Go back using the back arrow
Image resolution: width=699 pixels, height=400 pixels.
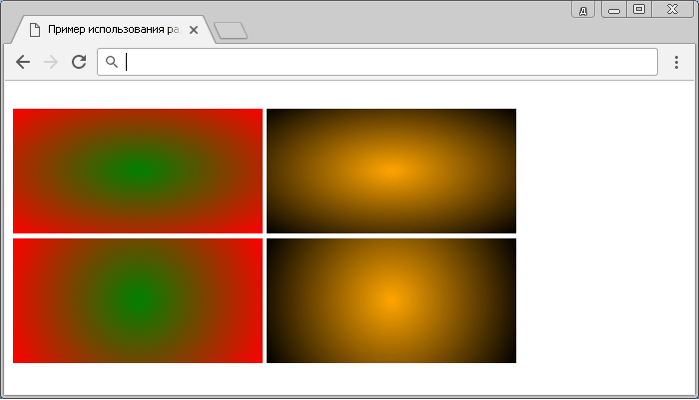click(23, 62)
